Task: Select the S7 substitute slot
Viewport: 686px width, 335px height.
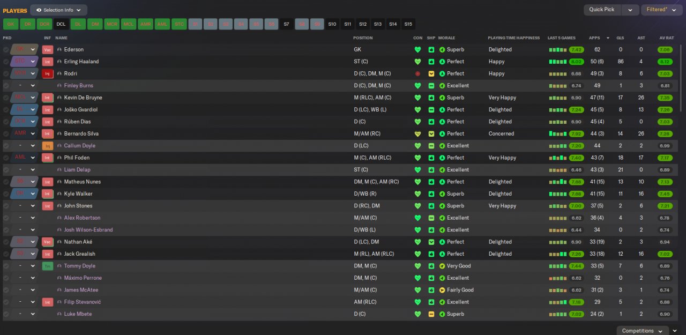Action: (x=286, y=24)
